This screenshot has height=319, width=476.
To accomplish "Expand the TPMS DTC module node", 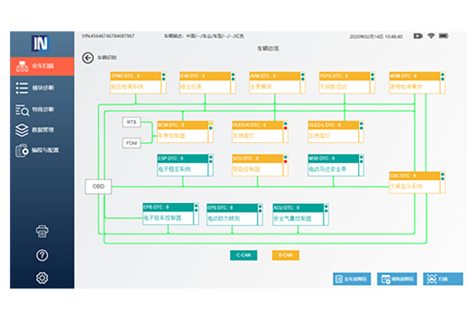I will [x=138, y=82].
